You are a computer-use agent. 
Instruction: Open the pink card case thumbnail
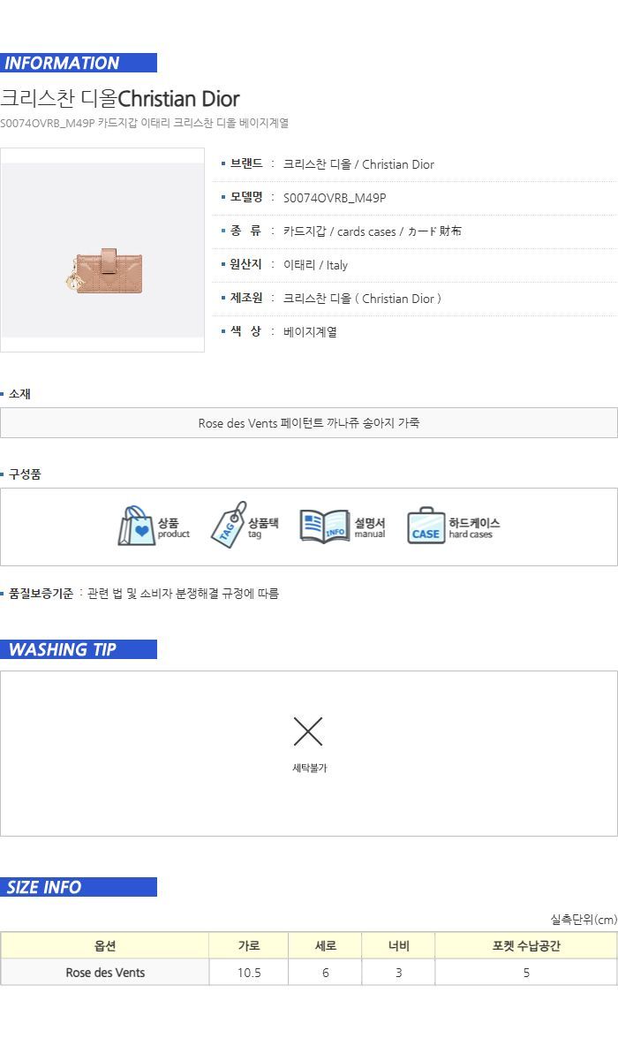point(102,250)
